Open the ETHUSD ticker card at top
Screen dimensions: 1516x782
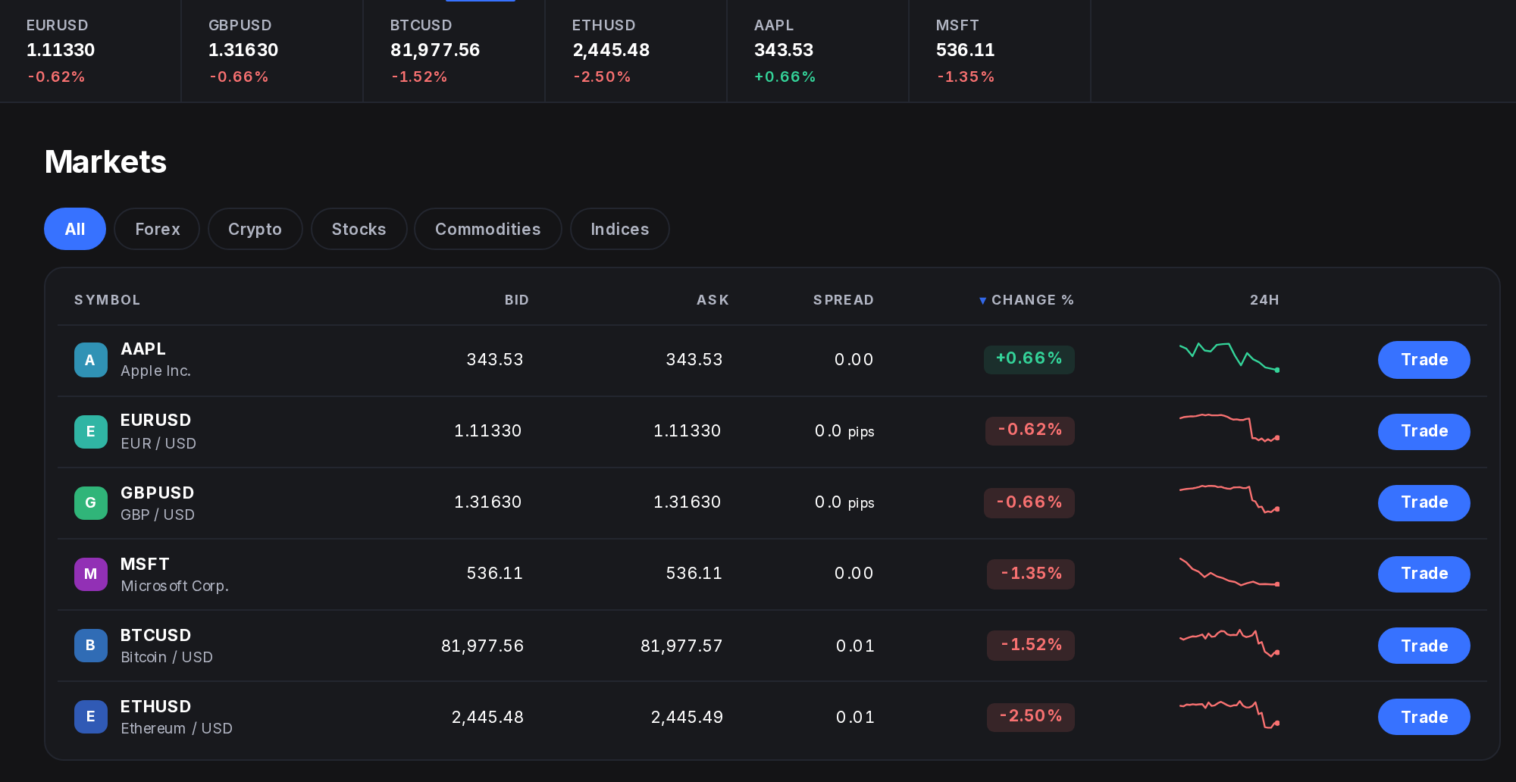636,51
